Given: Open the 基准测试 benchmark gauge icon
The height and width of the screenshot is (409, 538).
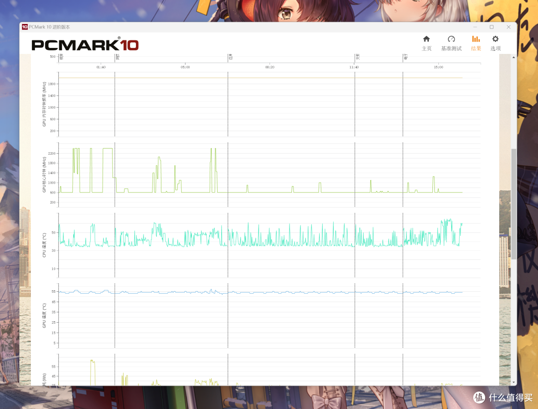Looking at the screenshot, I should 451,39.
